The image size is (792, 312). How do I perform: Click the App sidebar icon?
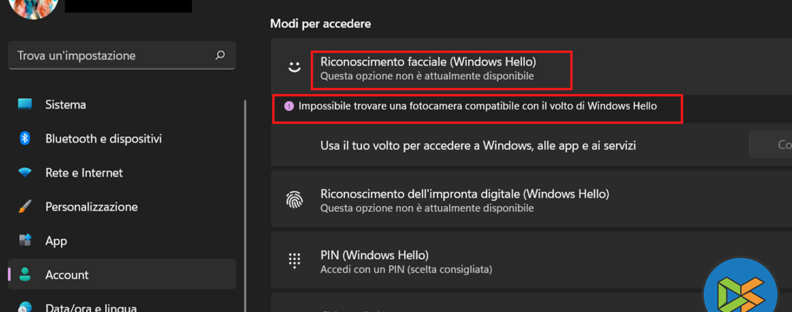click(x=25, y=241)
